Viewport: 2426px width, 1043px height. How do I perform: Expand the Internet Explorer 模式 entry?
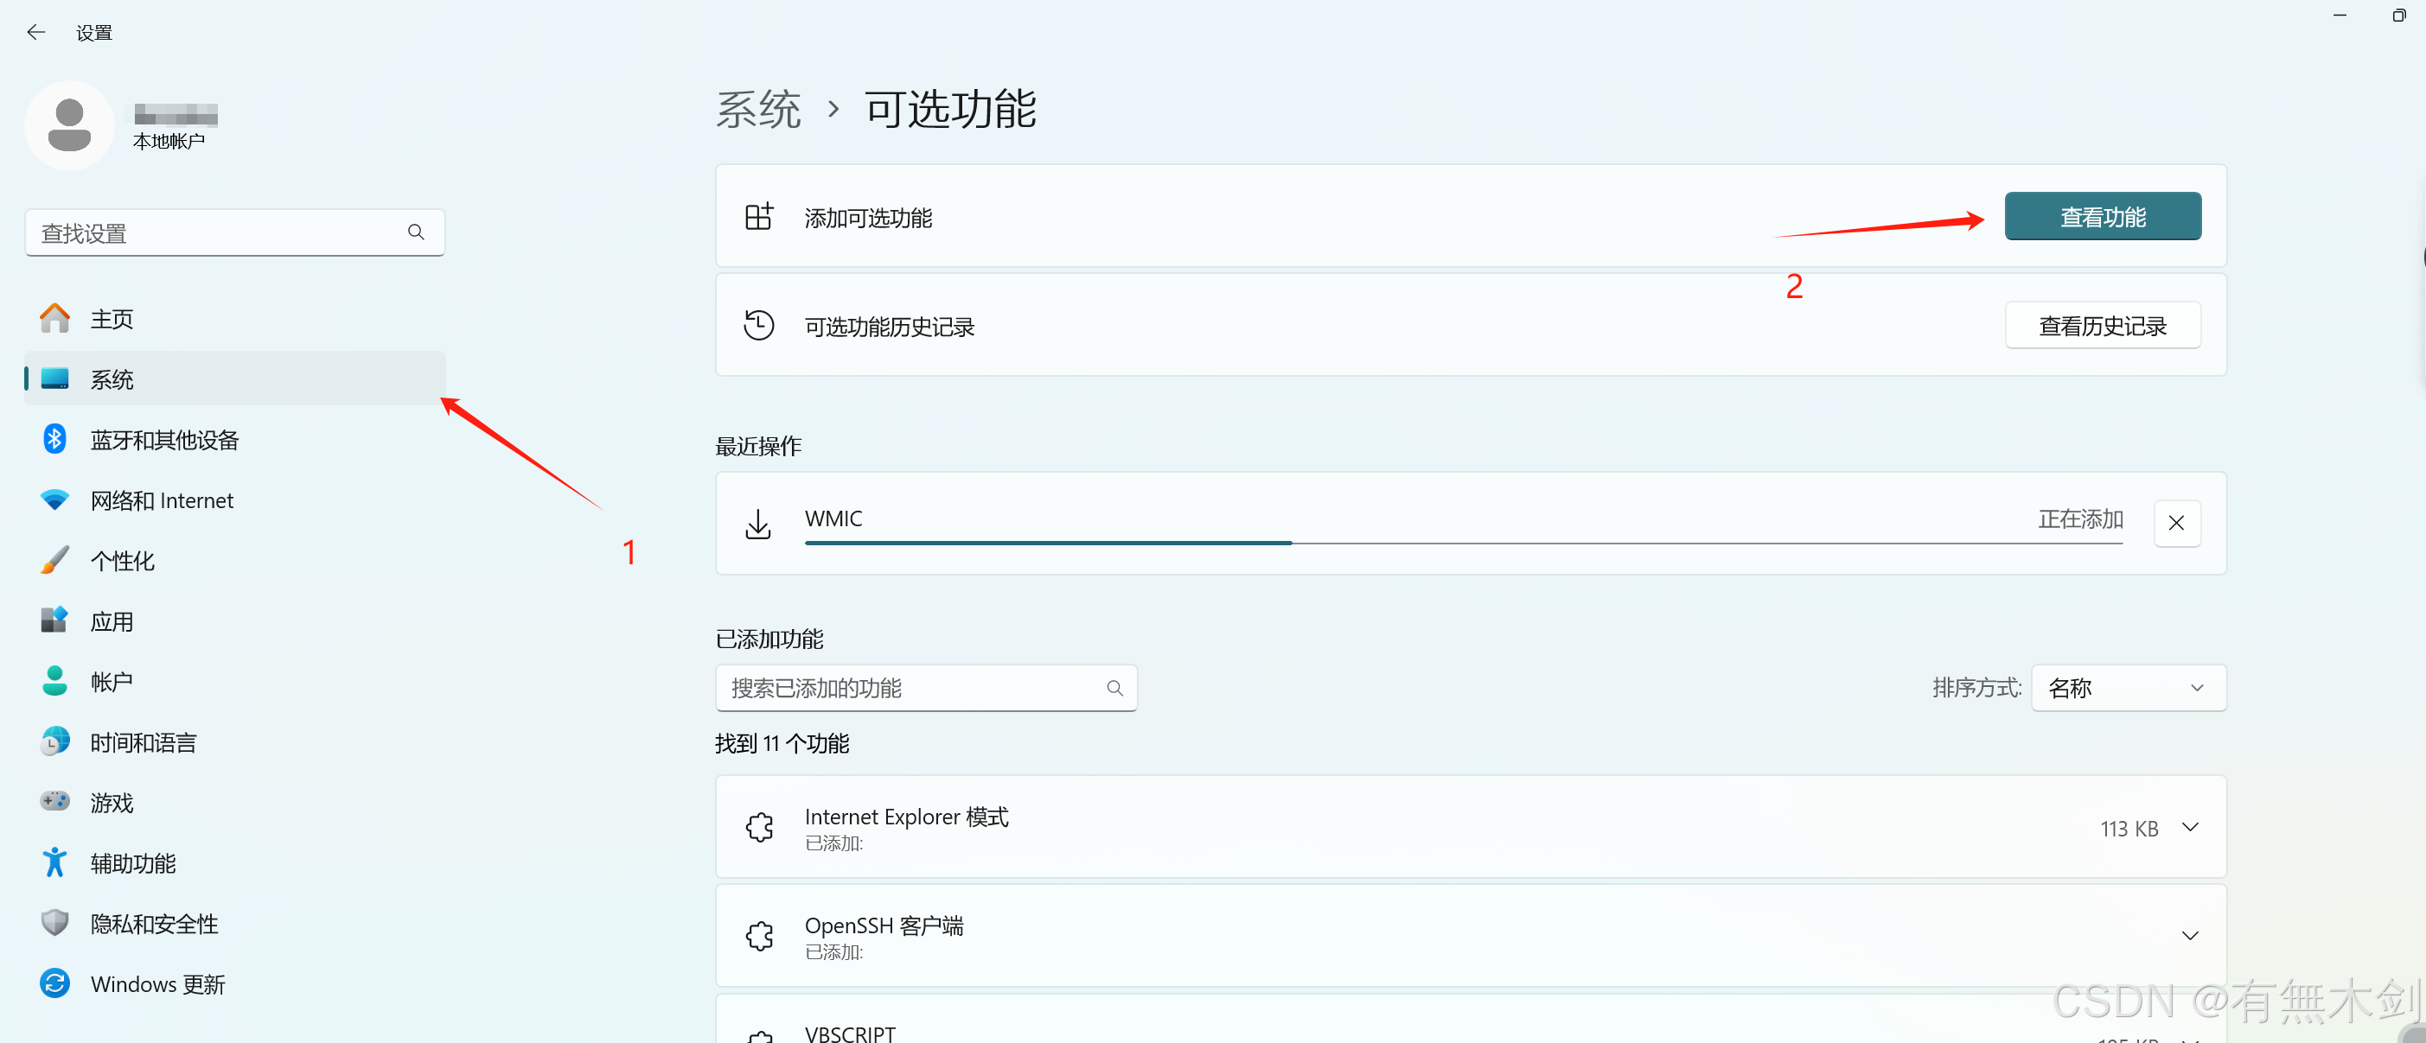coord(2190,828)
